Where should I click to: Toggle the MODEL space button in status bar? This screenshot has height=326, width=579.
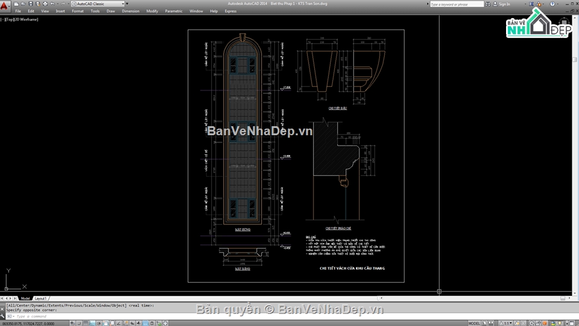(475, 323)
